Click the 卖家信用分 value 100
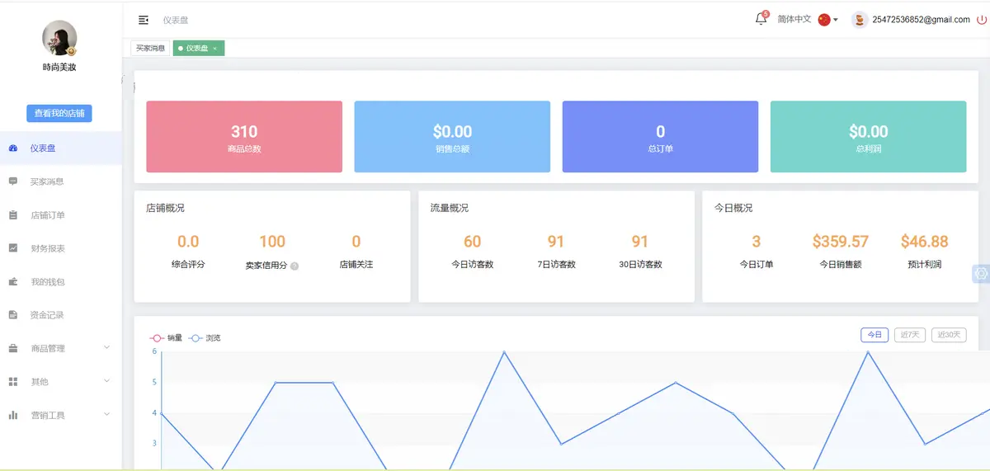The width and height of the screenshot is (990, 471). pos(272,242)
